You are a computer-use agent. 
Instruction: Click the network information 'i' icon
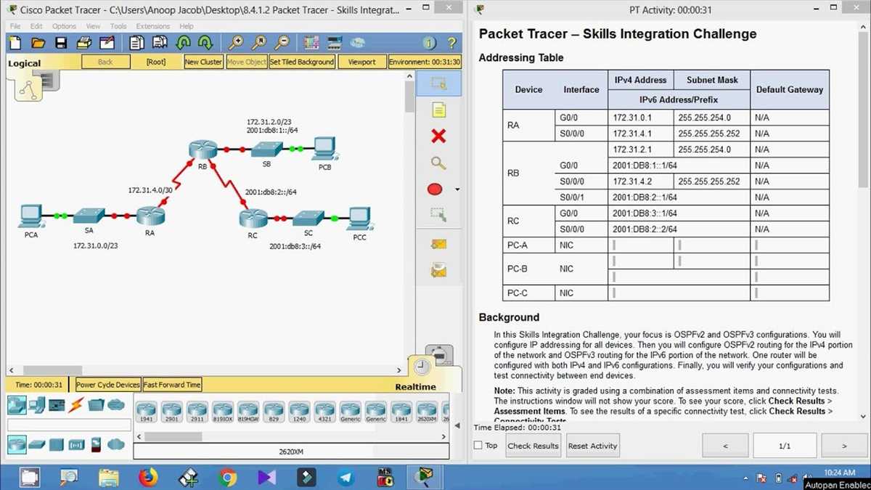(429, 44)
